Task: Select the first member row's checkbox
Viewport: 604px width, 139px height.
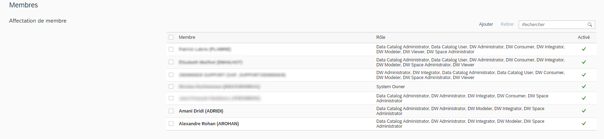Action: click(171, 49)
